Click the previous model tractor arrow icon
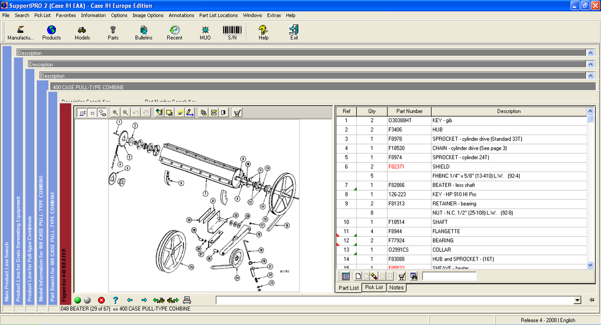The image size is (601, 325). point(159,300)
